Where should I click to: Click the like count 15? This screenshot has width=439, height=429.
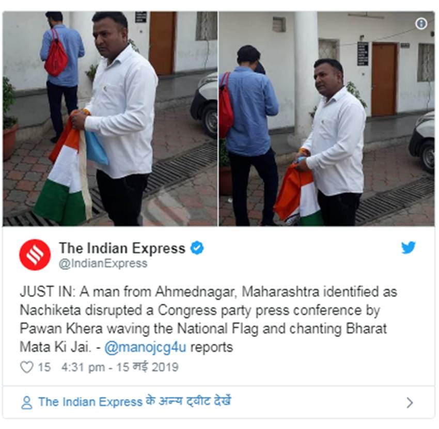coord(44,367)
